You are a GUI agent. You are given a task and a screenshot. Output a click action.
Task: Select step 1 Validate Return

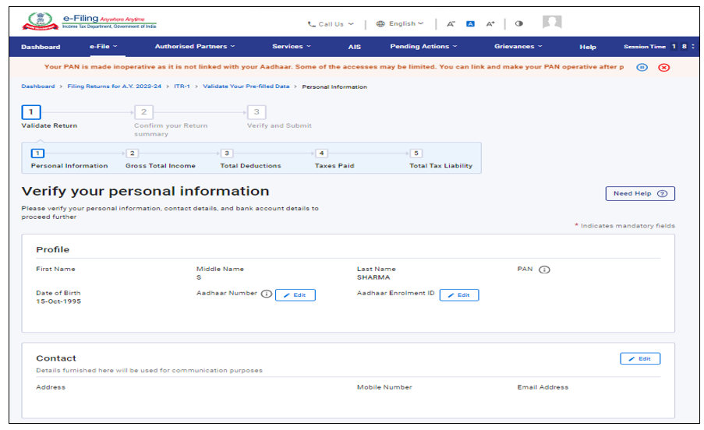pyautogui.click(x=31, y=112)
